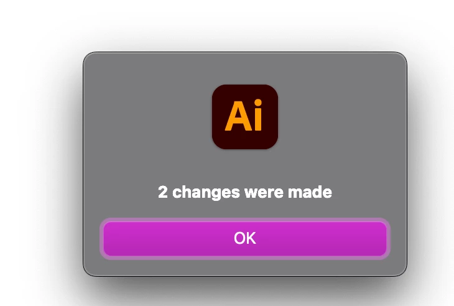Click the Adobe Illustrator app icon
Screen dimensions: 454x306
click(245, 117)
